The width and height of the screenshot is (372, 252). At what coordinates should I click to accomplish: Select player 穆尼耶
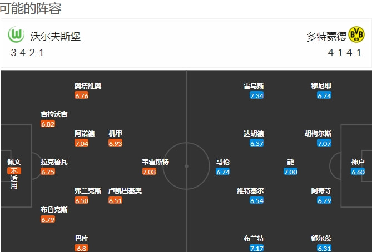click(321, 86)
